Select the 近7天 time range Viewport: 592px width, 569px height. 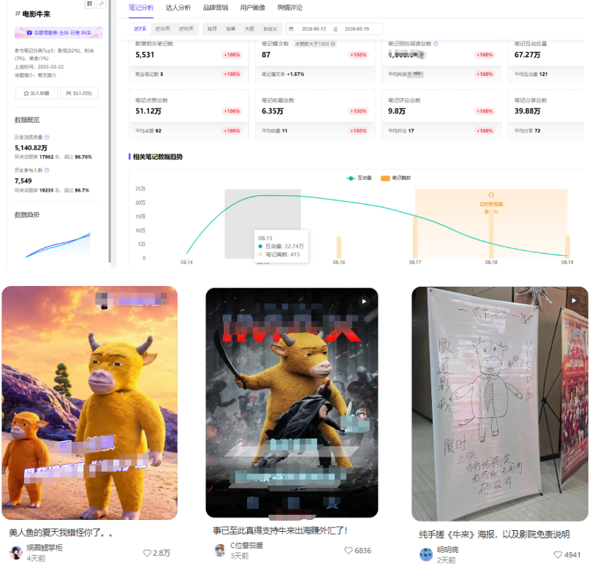point(140,29)
